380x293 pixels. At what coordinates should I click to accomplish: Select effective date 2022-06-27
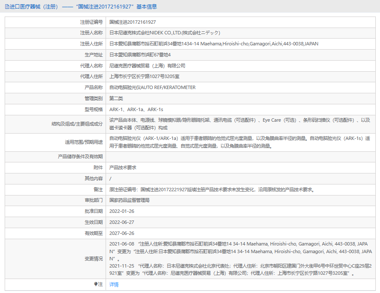click(122, 222)
